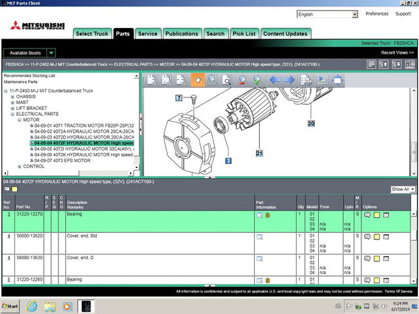Open the Pick List tab
The height and width of the screenshot is (314, 419).
coord(244,33)
